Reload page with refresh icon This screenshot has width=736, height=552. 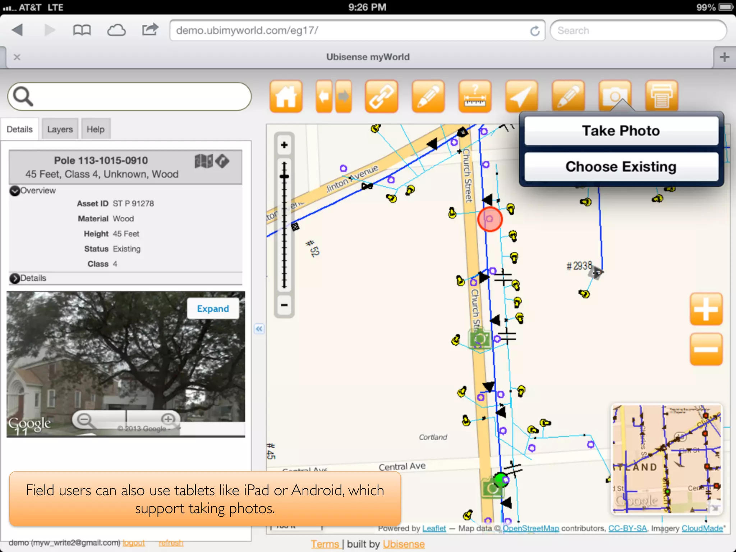[535, 31]
